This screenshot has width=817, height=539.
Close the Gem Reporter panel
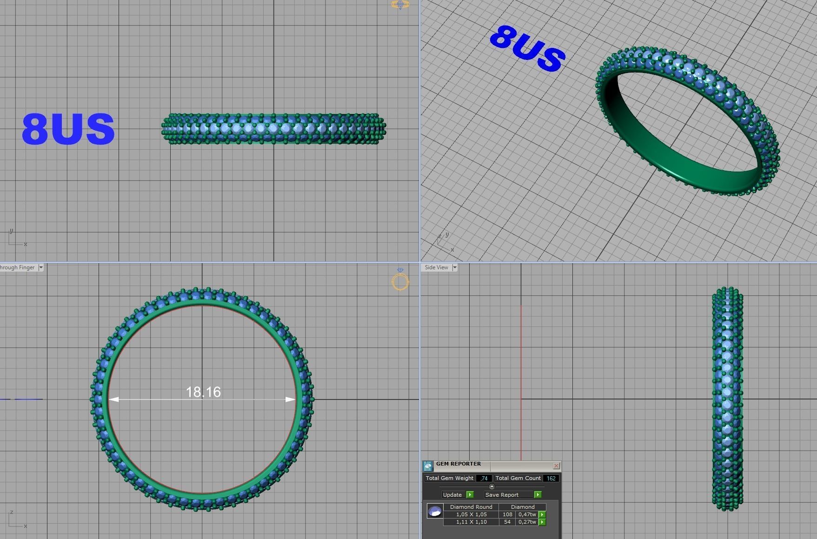[x=556, y=466]
